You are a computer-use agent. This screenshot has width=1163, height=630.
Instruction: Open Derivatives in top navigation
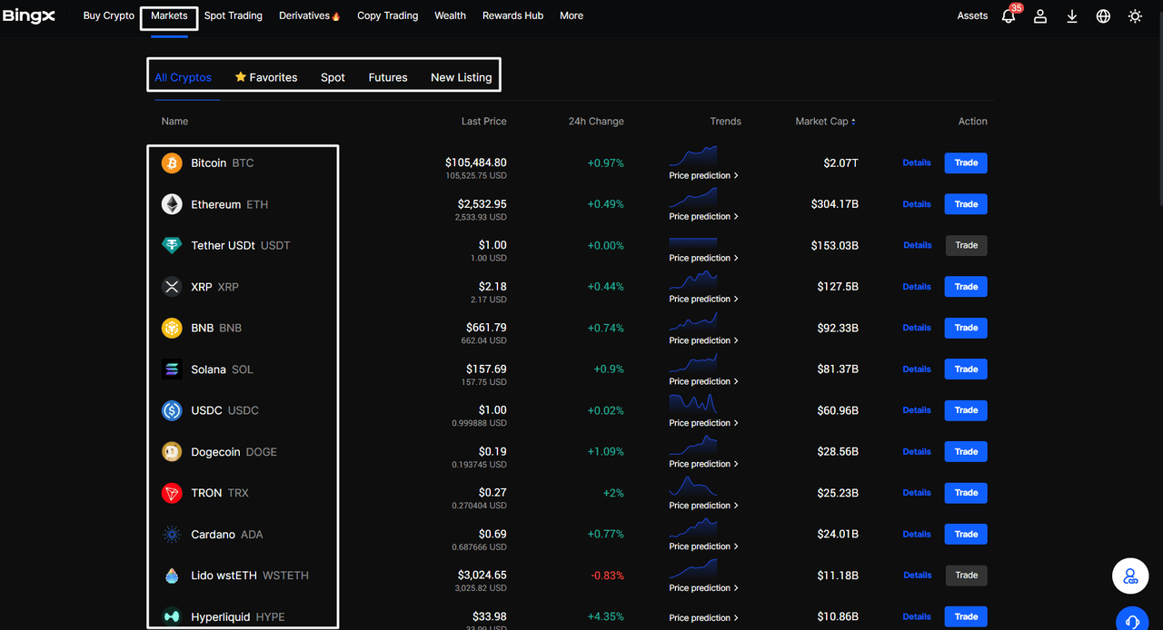(309, 15)
